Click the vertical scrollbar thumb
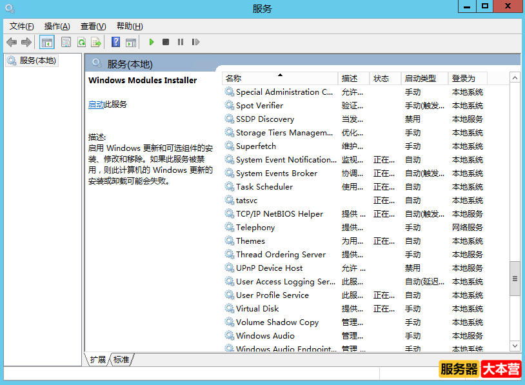Image resolution: width=525 pixels, height=385 pixels. (x=515, y=279)
